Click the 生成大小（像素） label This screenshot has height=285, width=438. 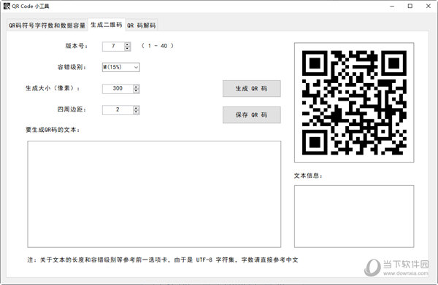(53, 88)
